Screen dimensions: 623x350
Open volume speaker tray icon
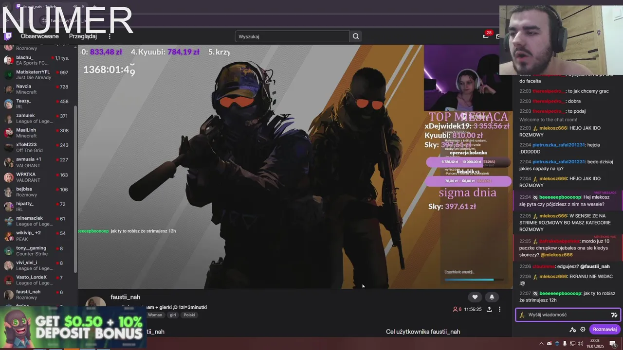pyautogui.click(x=580, y=344)
